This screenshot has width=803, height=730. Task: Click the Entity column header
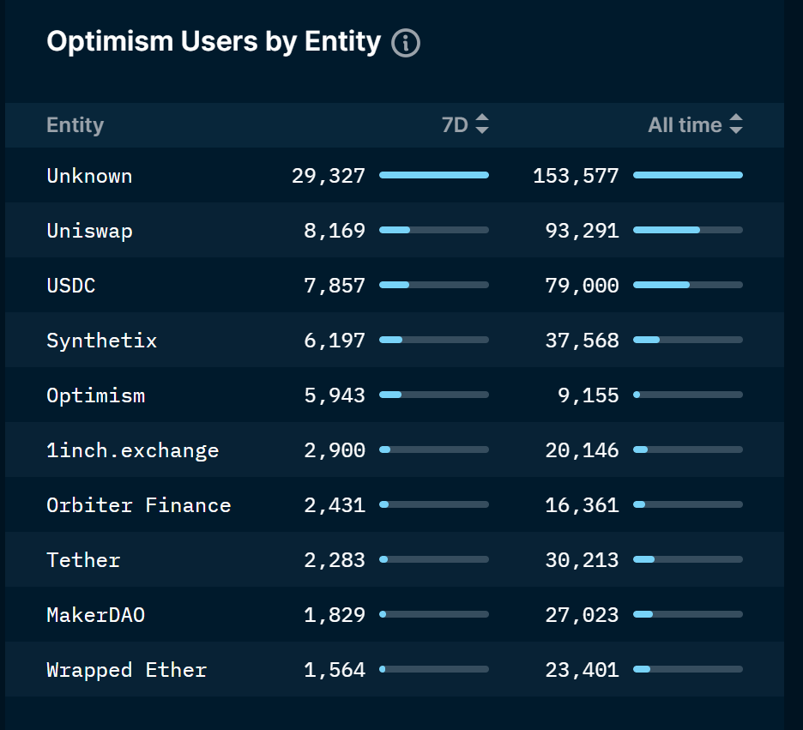click(x=75, y=125)
